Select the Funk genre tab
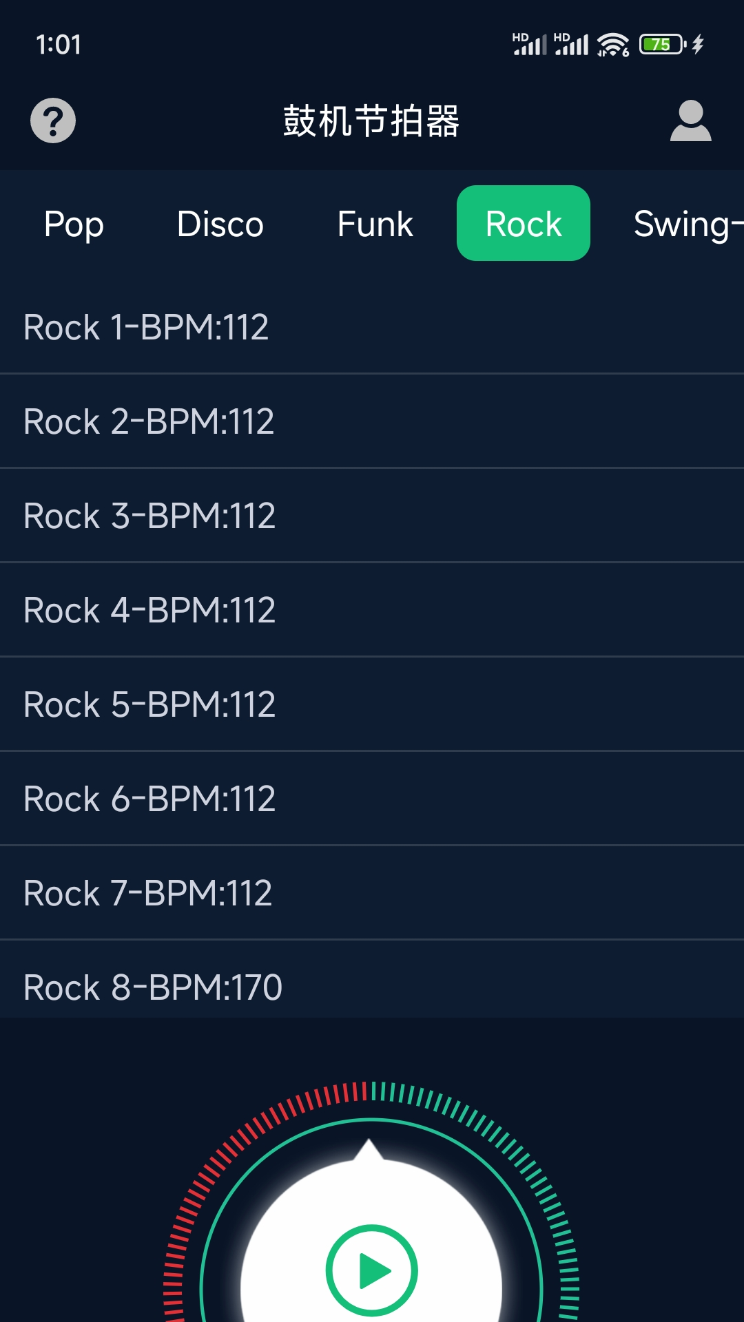The height and width of the screenshot is (1322, 744). pyautogui.click(x=375, y=224)
